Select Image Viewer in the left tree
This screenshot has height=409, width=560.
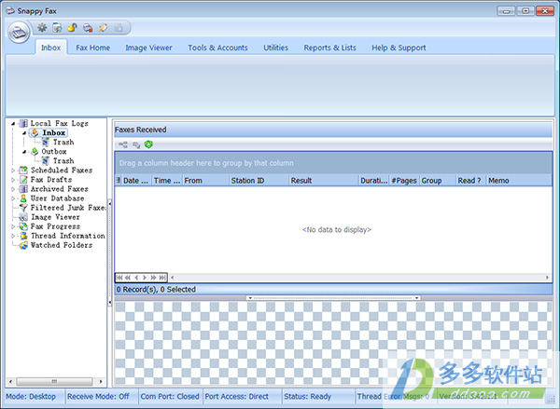click(55, 217)
